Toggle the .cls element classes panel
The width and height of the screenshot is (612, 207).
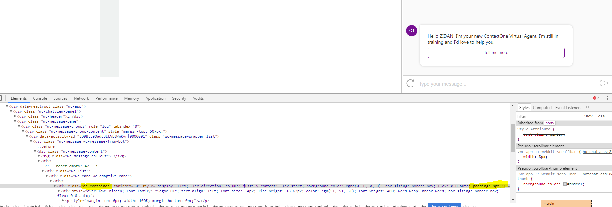[600, 116]
